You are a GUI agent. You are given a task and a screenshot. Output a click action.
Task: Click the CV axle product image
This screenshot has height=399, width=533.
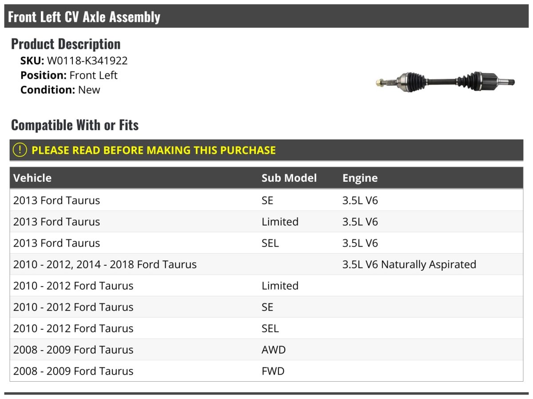click(445, 82)
